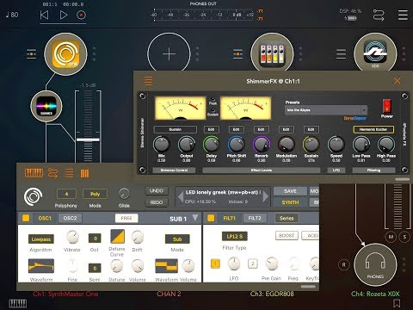Viewport: 413px width, 310px height.
Task: Start playback with the play button
Action: point(64,15)
